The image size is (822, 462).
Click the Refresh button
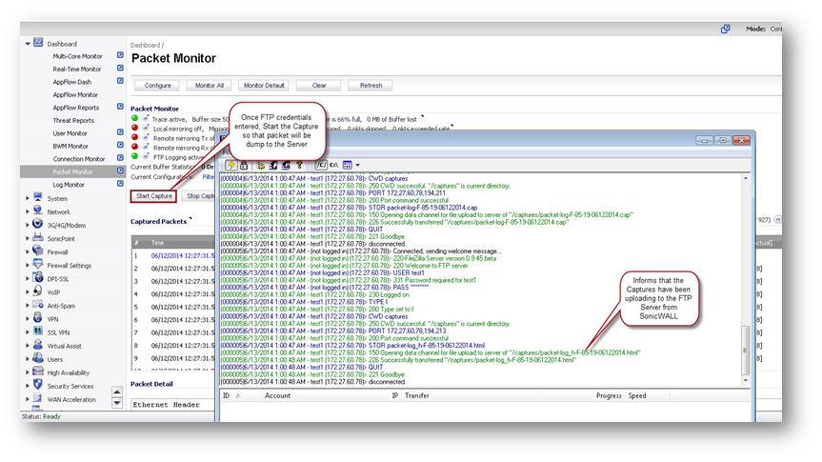click(371, 86)
